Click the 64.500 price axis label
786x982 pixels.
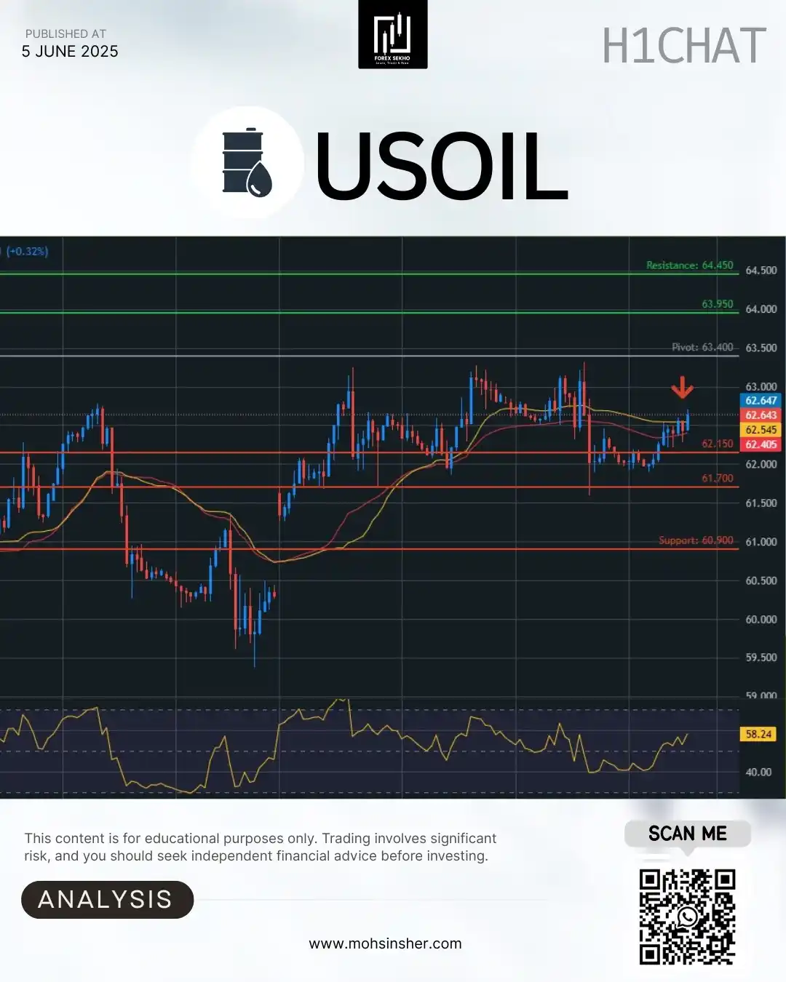click(x=761, y=270)
